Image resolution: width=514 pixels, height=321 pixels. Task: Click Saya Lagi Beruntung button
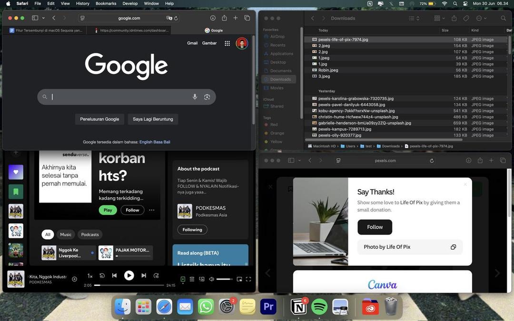(153, 119)
